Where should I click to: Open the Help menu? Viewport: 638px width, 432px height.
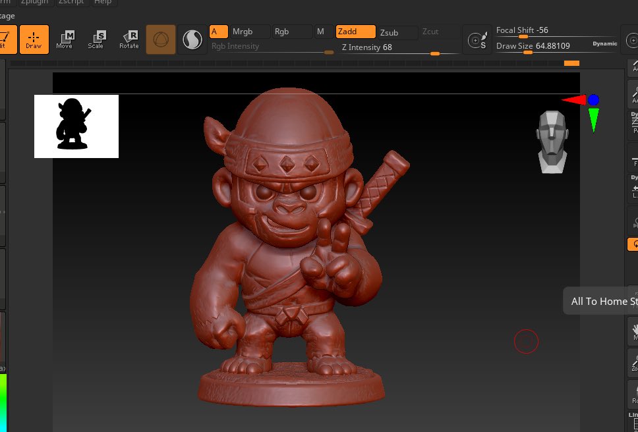(103, 2)
